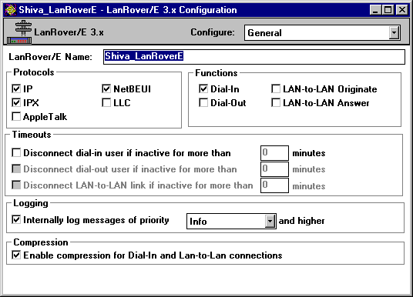
Task: Click the LanRover/E 3.x device icon
Action: [x=20, y=32]
